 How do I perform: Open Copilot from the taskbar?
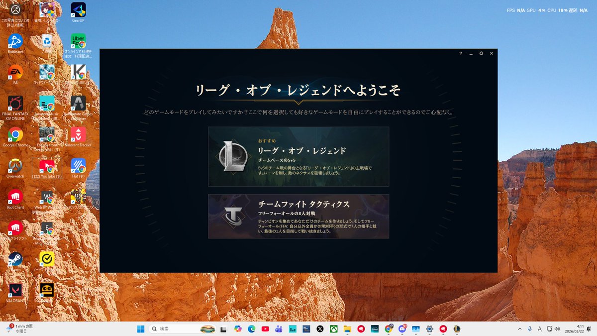[238, 329]
